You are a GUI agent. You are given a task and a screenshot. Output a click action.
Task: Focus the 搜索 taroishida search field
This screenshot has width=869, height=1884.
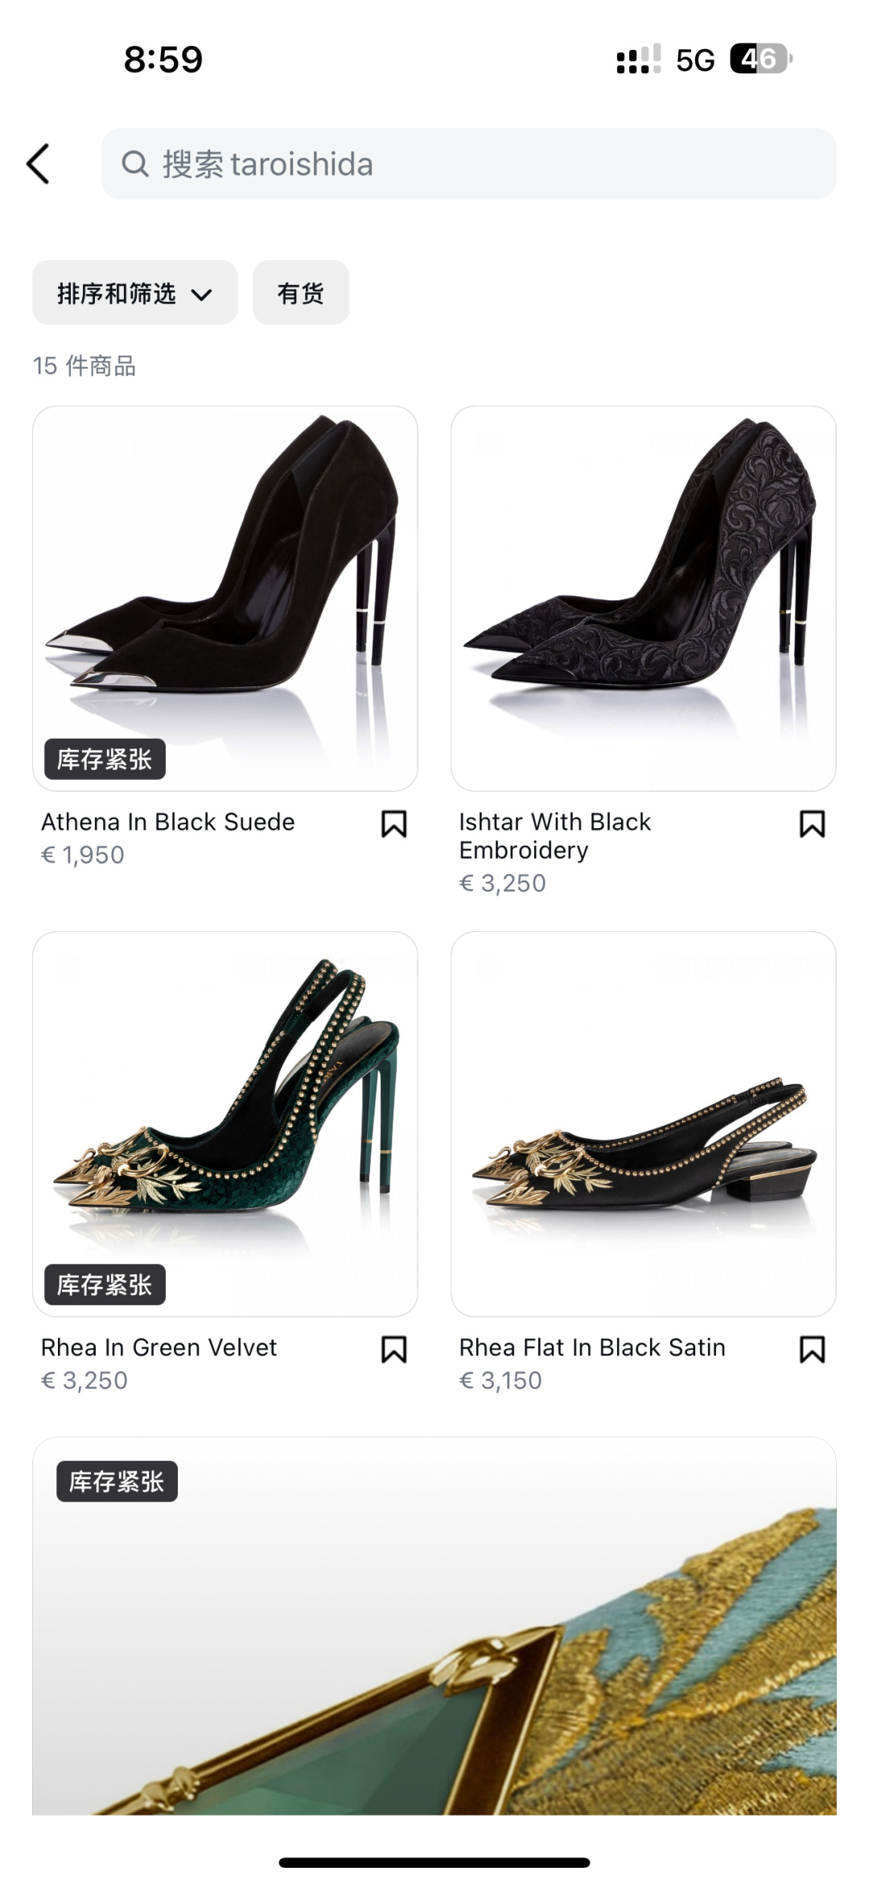point(483,164)
